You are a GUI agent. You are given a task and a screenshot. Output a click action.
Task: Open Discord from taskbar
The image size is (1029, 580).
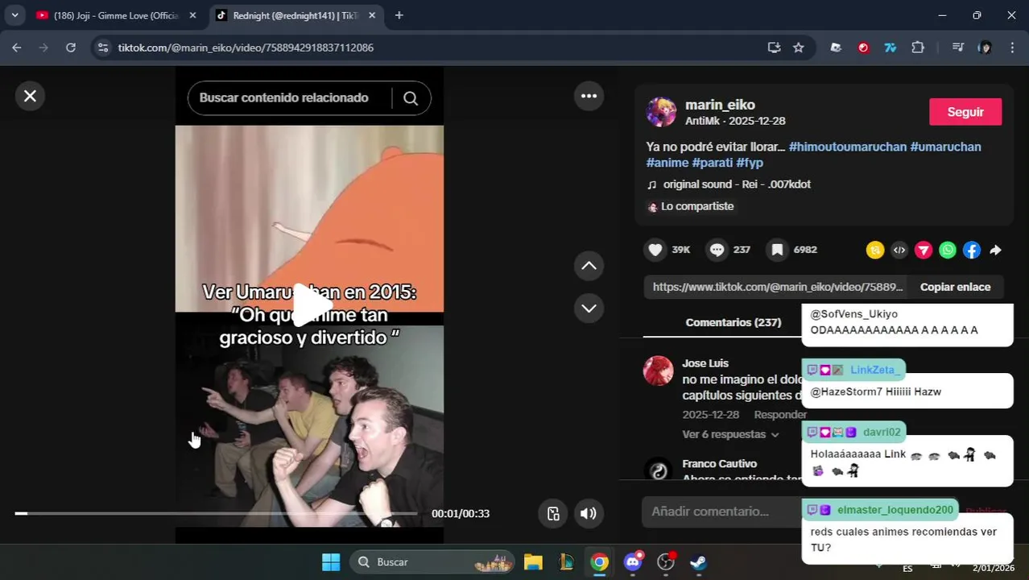click(x=633, y=562)
